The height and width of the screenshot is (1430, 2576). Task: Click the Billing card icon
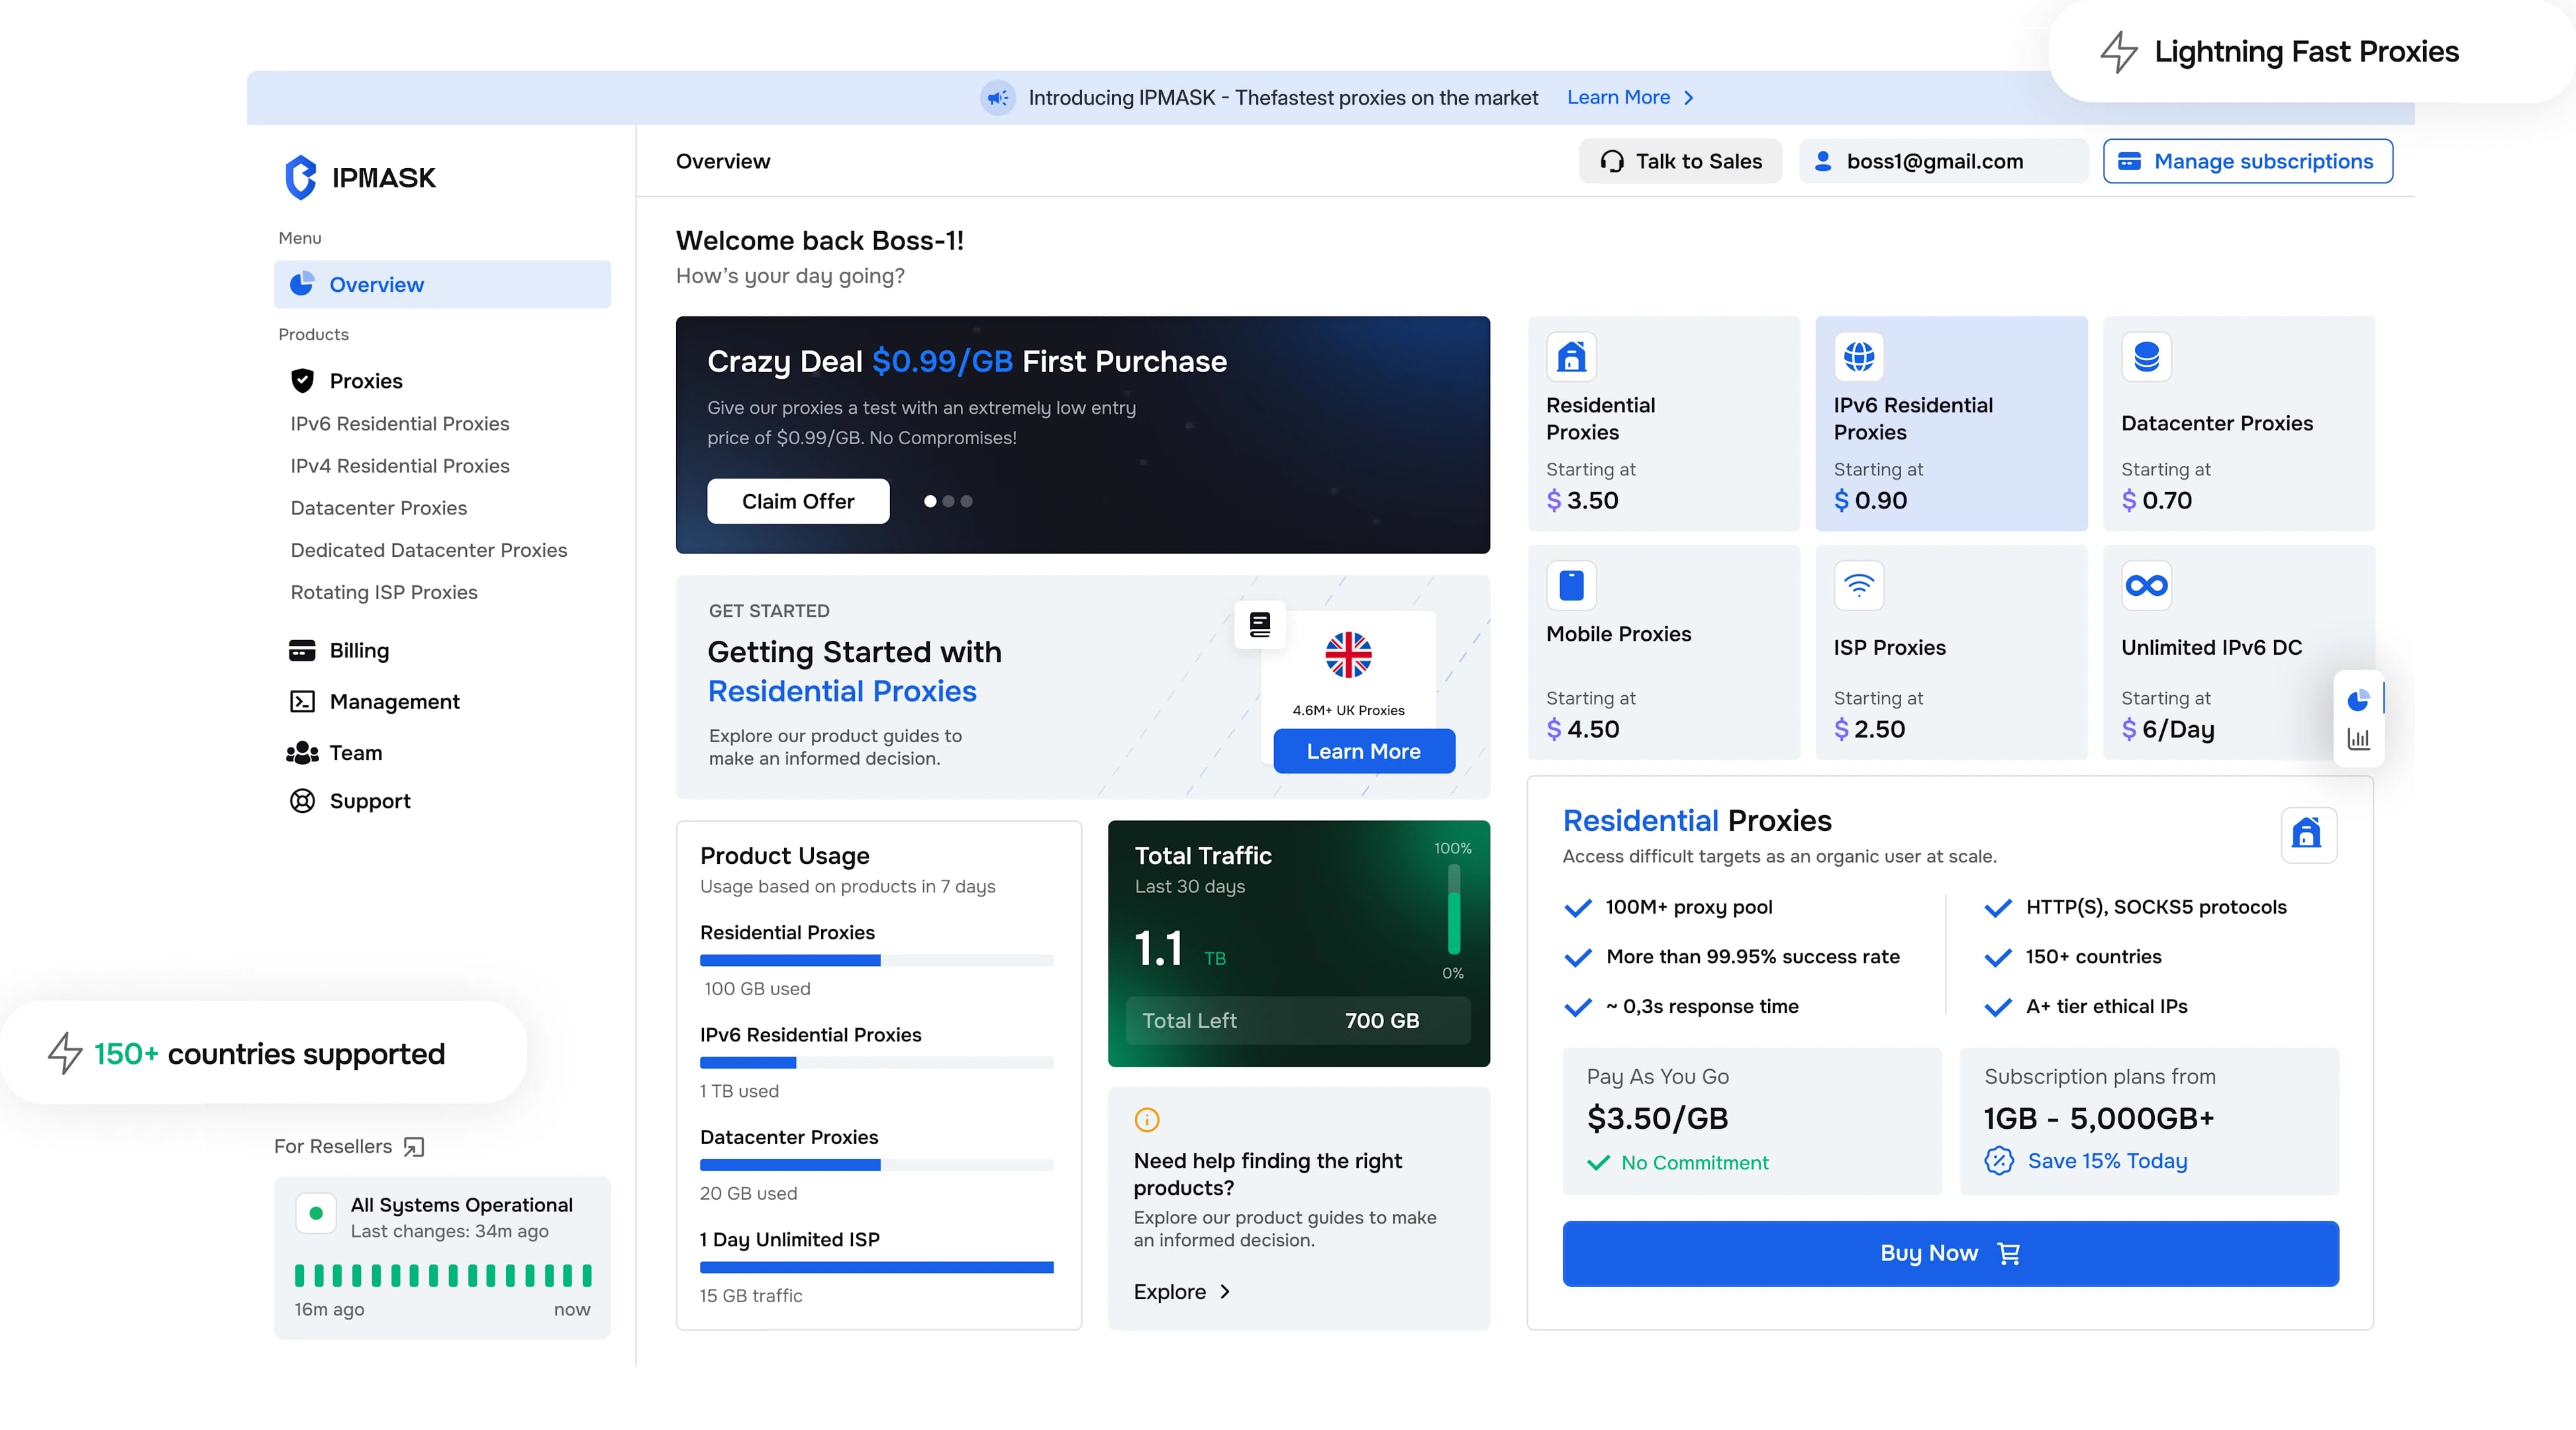[x=302, y=650]
